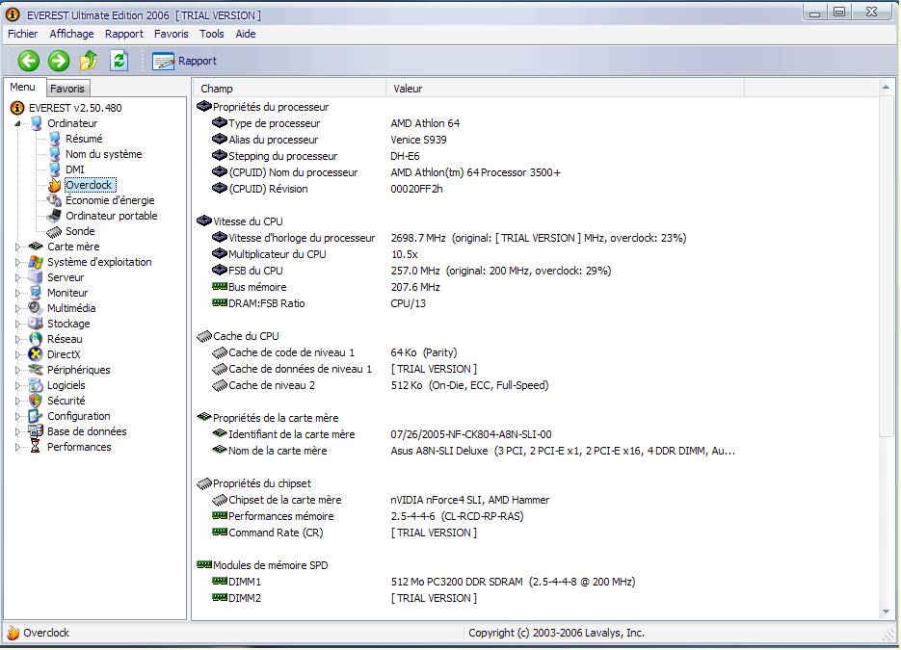Switch to the Favoris tab in the left panel
The image size is (901, 650).
click(x=67, y=89)
